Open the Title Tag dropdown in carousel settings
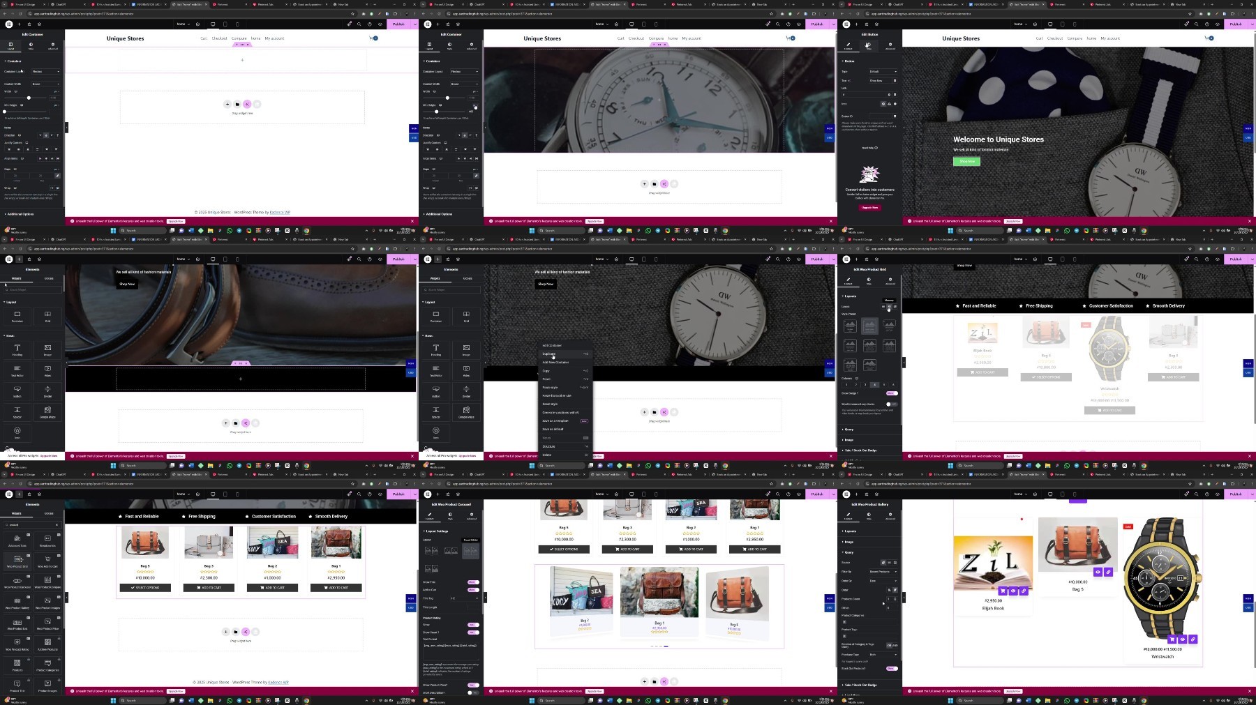 [x=464, y=598]
